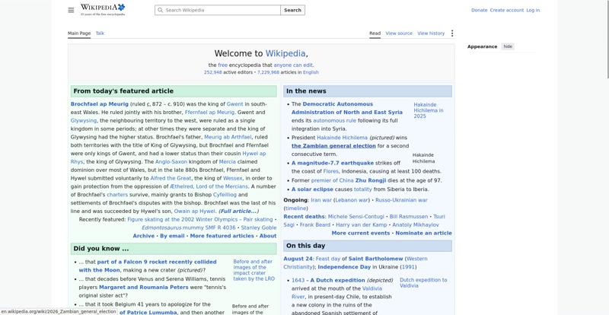Open the Mercia link
This screenshot has height=315, width=609.
[227, 161]
